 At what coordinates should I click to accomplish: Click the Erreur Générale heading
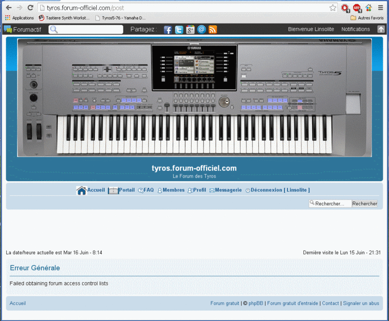click(x=35, y=268)
